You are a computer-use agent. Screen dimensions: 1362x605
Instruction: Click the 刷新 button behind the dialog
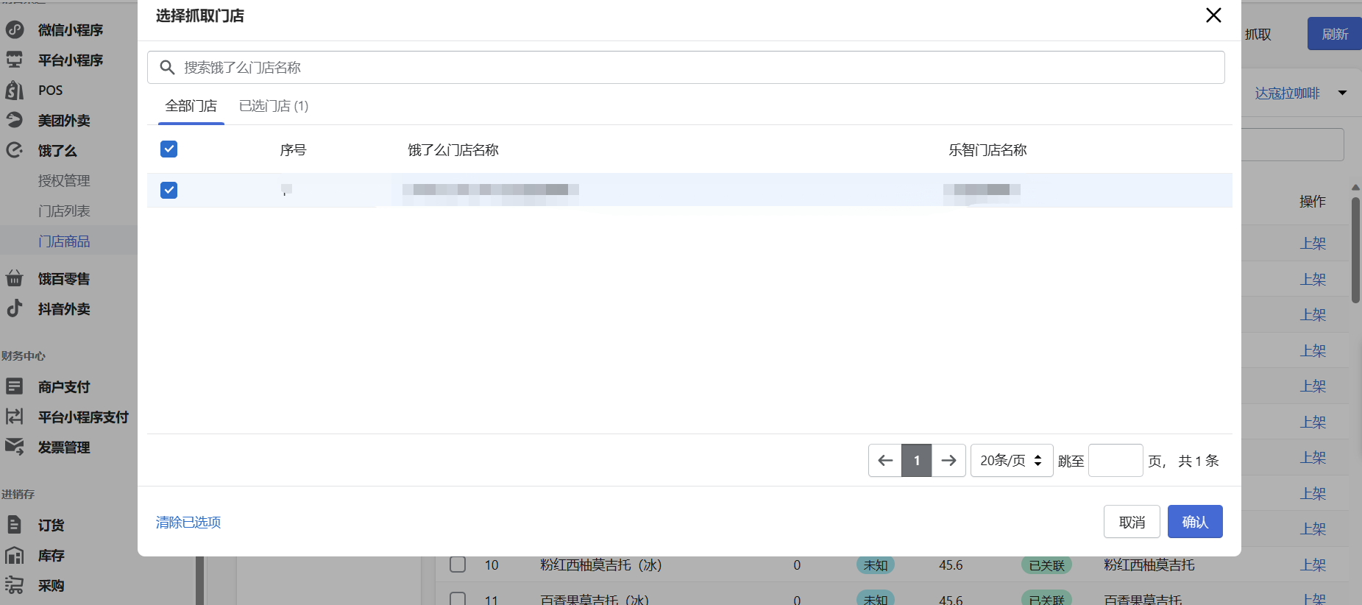(1334, 34)
